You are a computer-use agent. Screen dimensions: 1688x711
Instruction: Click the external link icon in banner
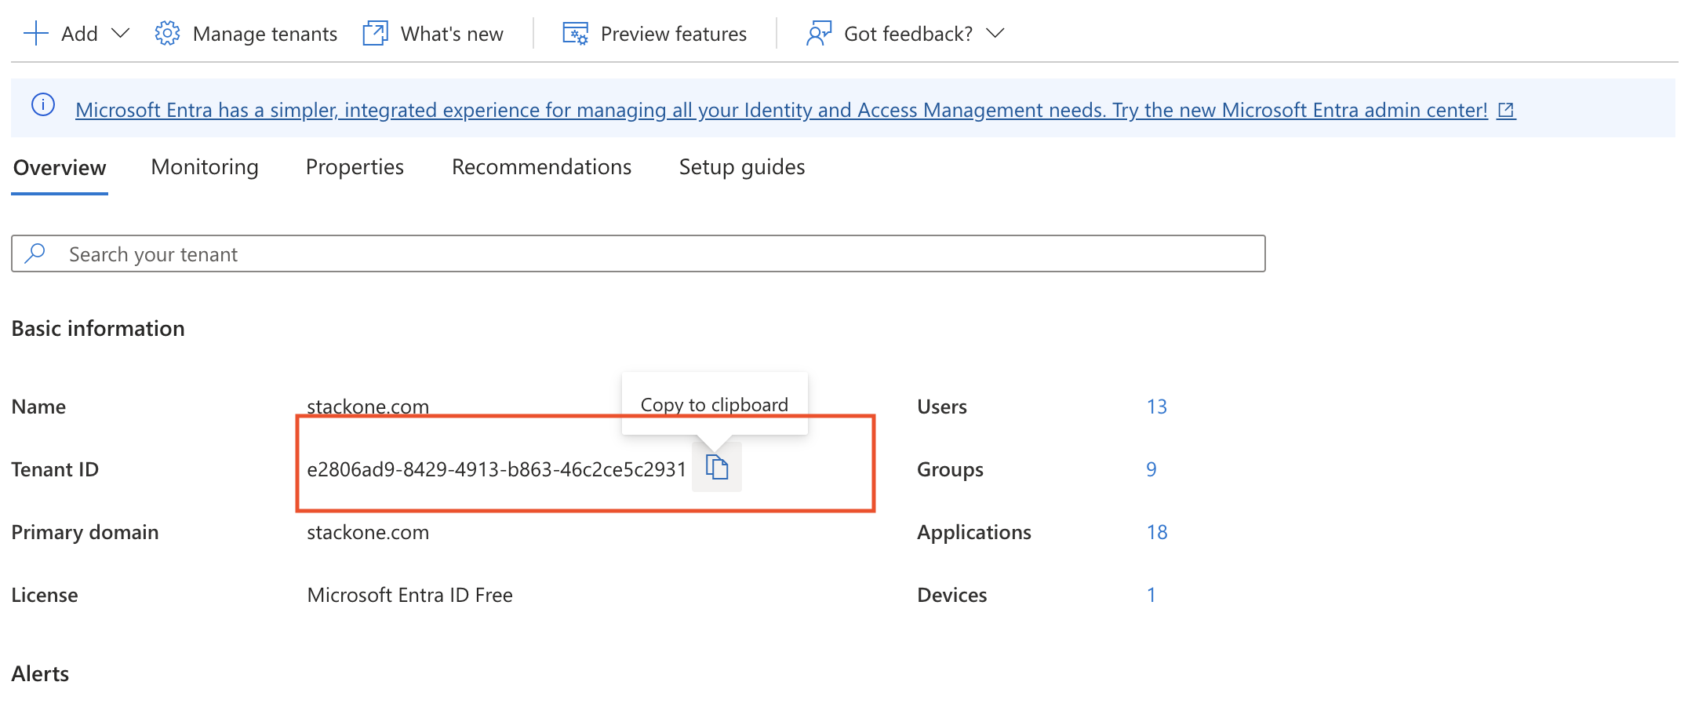click(x=1506, y=110)
